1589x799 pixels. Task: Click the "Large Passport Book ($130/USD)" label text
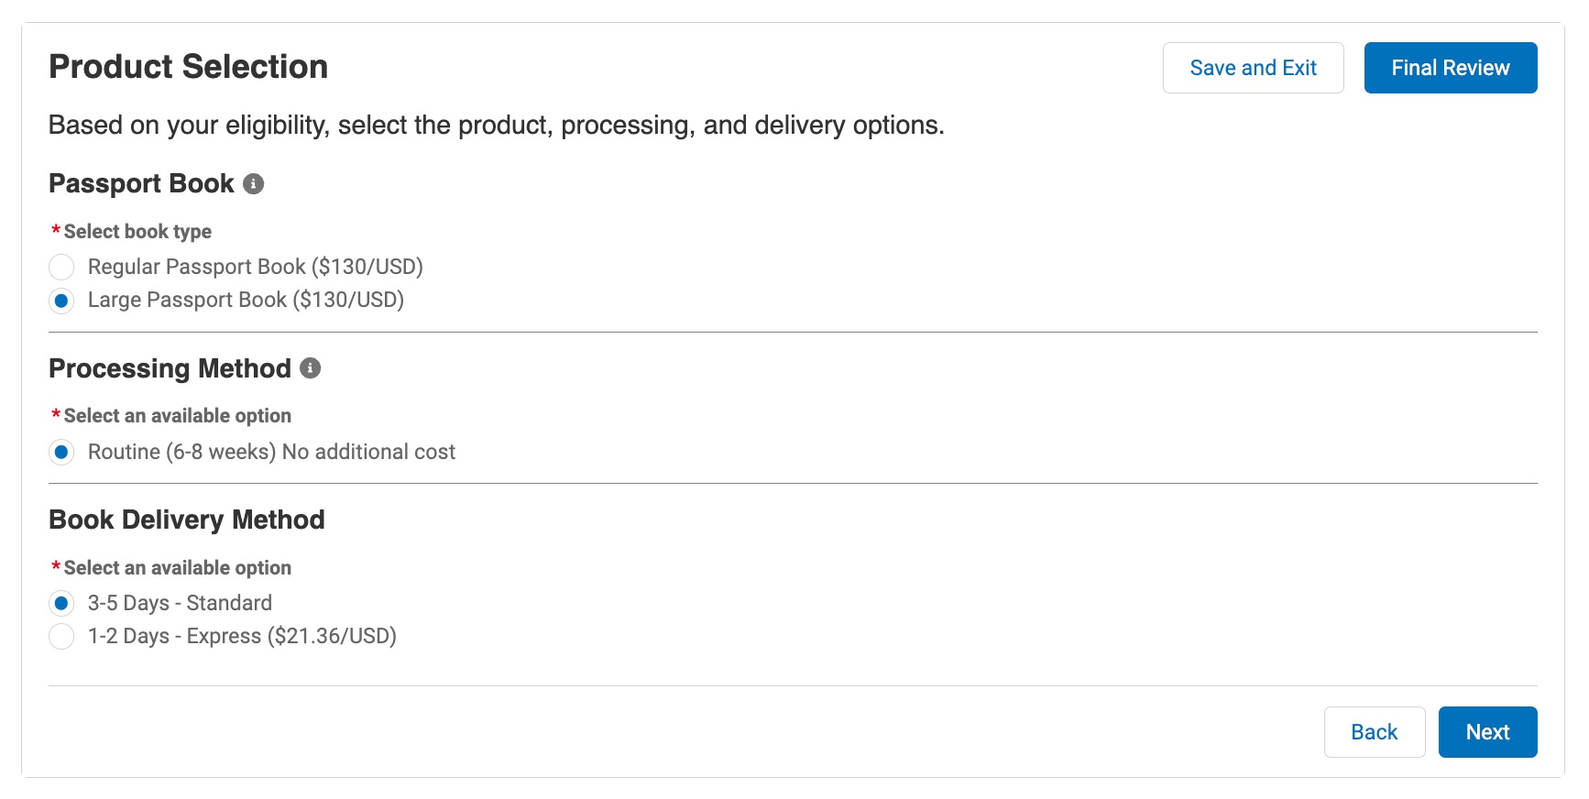(246, 301)
